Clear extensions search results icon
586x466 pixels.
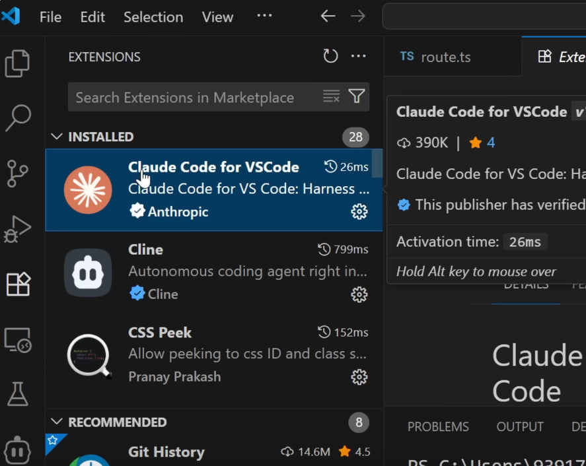(x=331, y=97)
